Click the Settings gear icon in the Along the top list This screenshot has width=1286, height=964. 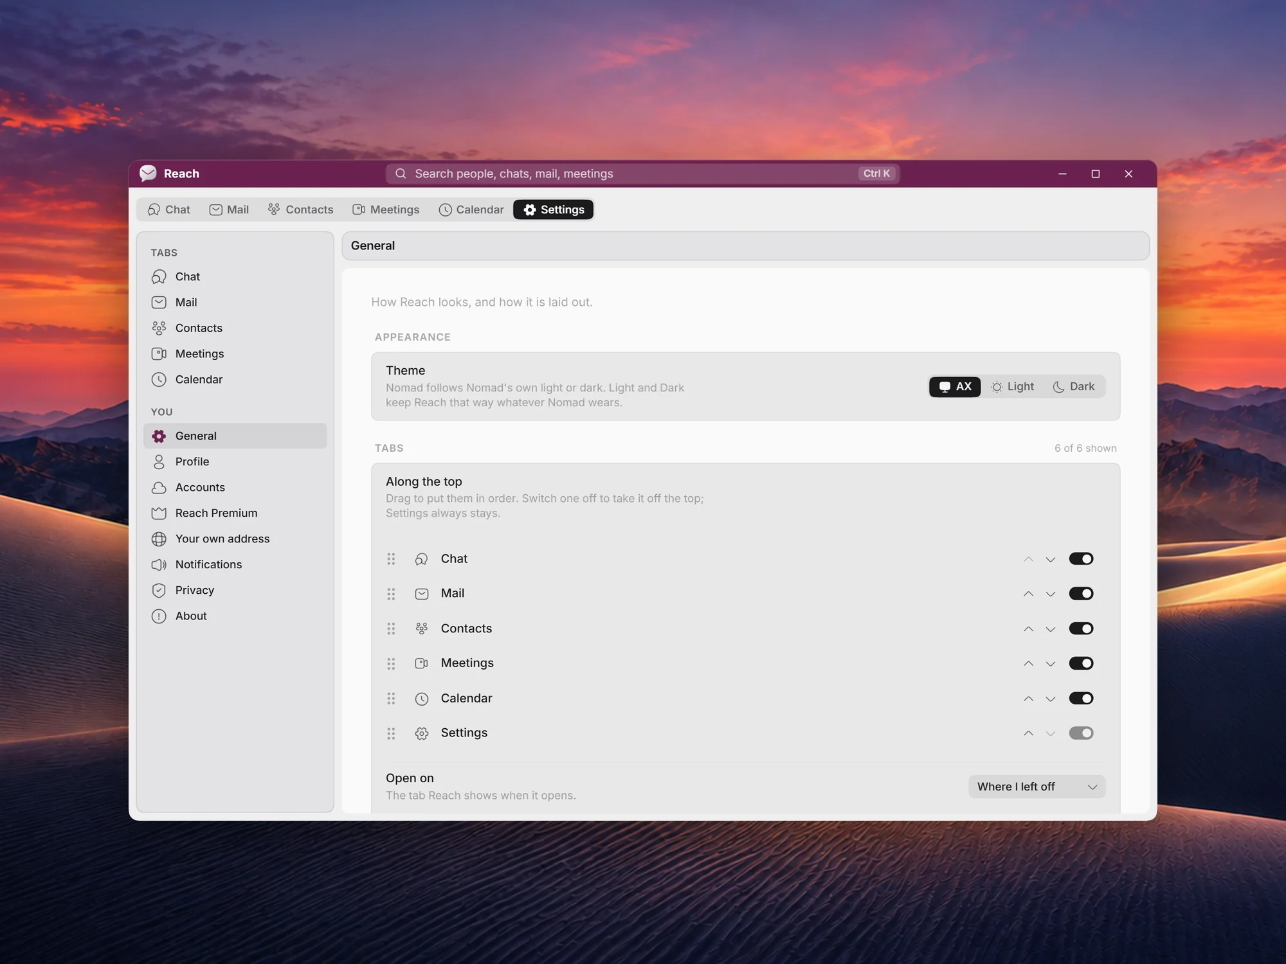click(x=422, y=733)
